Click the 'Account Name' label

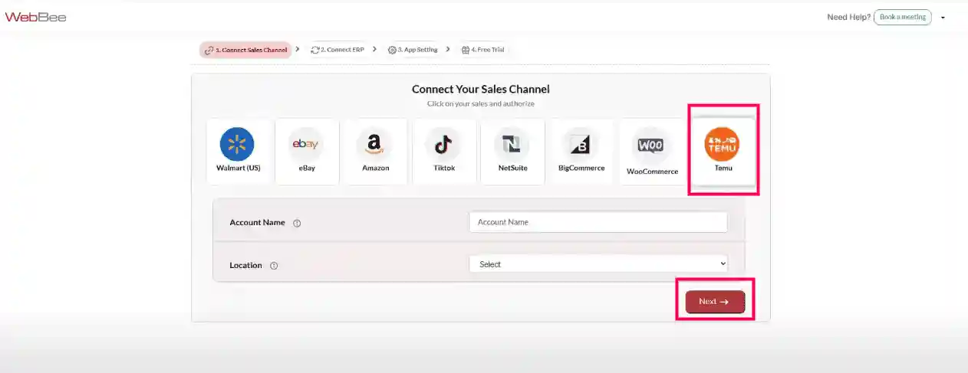(x=257, y=223)
